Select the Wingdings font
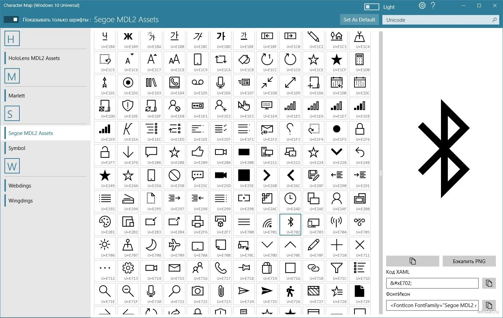Image resolution: width=503 pixels, height=318 pixels. tap(46, 201)
